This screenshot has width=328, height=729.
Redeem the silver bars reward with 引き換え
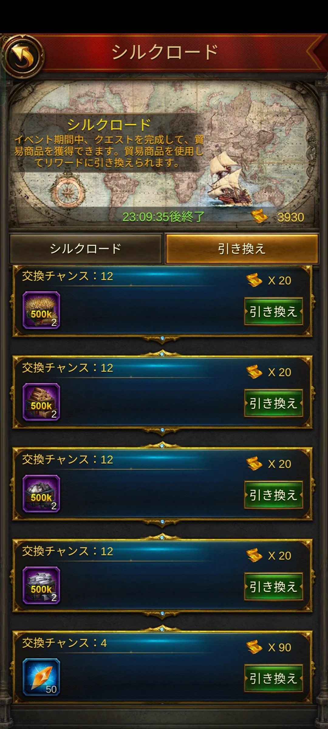(274, 587)
